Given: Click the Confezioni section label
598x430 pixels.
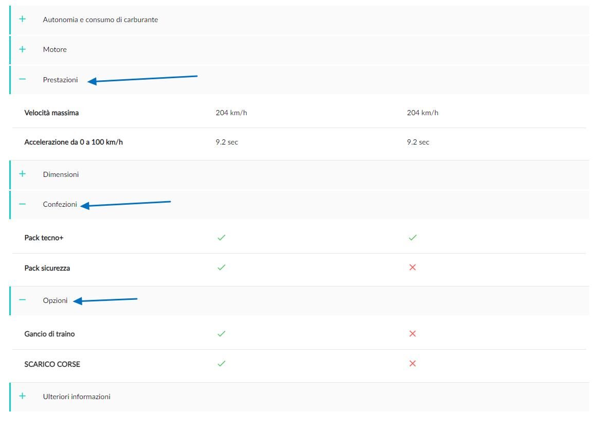Looking at the screenshot, I should pyautogui.click(x=60, y=204).
